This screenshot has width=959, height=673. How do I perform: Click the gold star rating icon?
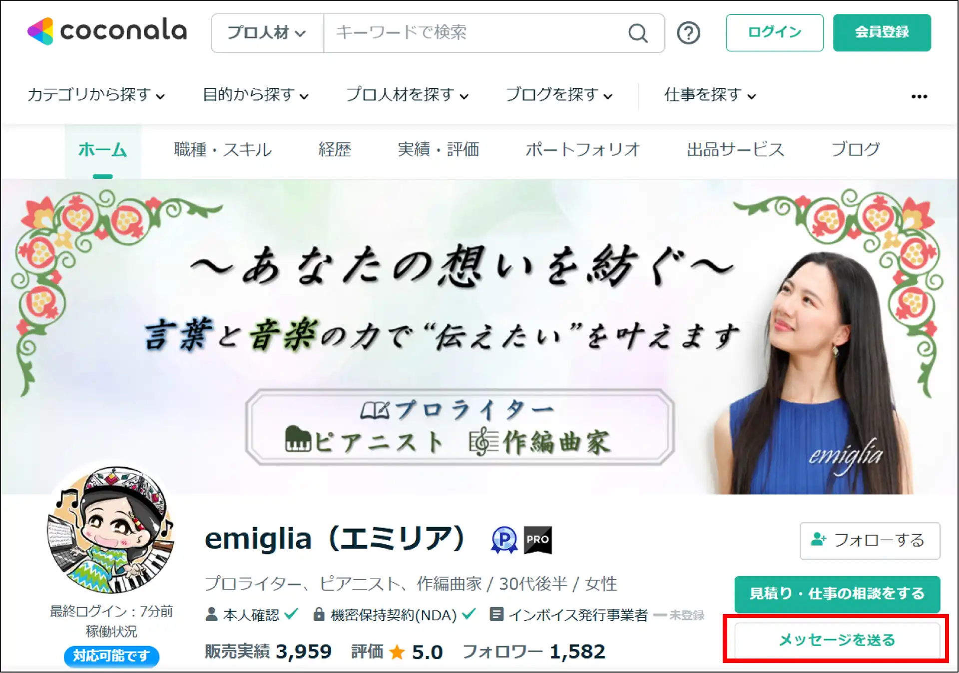(397, 652)
